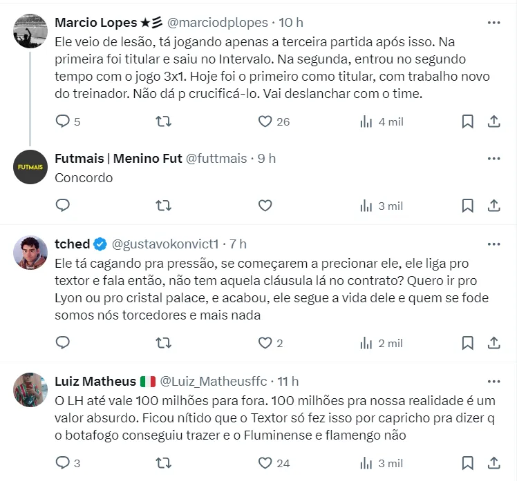Share tched's tweet

(x=494, y=342)
